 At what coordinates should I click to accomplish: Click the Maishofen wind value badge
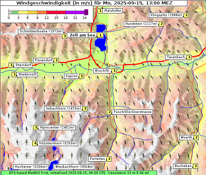click(100, 11)
